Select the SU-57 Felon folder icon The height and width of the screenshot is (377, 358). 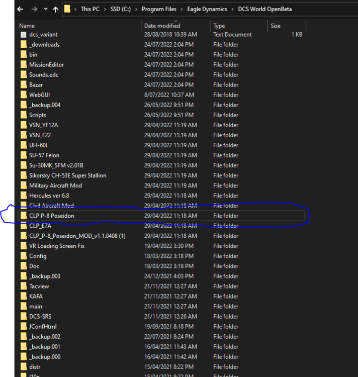tap(23, 155)
